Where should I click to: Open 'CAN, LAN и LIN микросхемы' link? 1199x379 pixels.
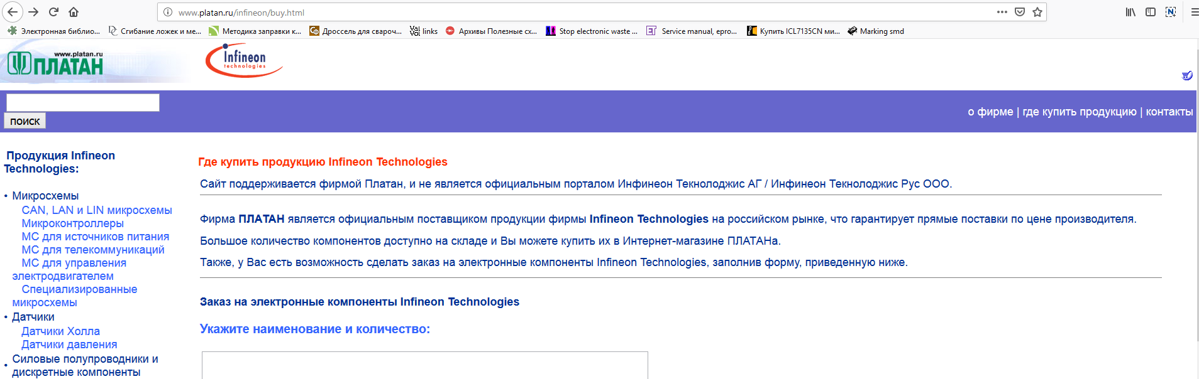point(97,210)
